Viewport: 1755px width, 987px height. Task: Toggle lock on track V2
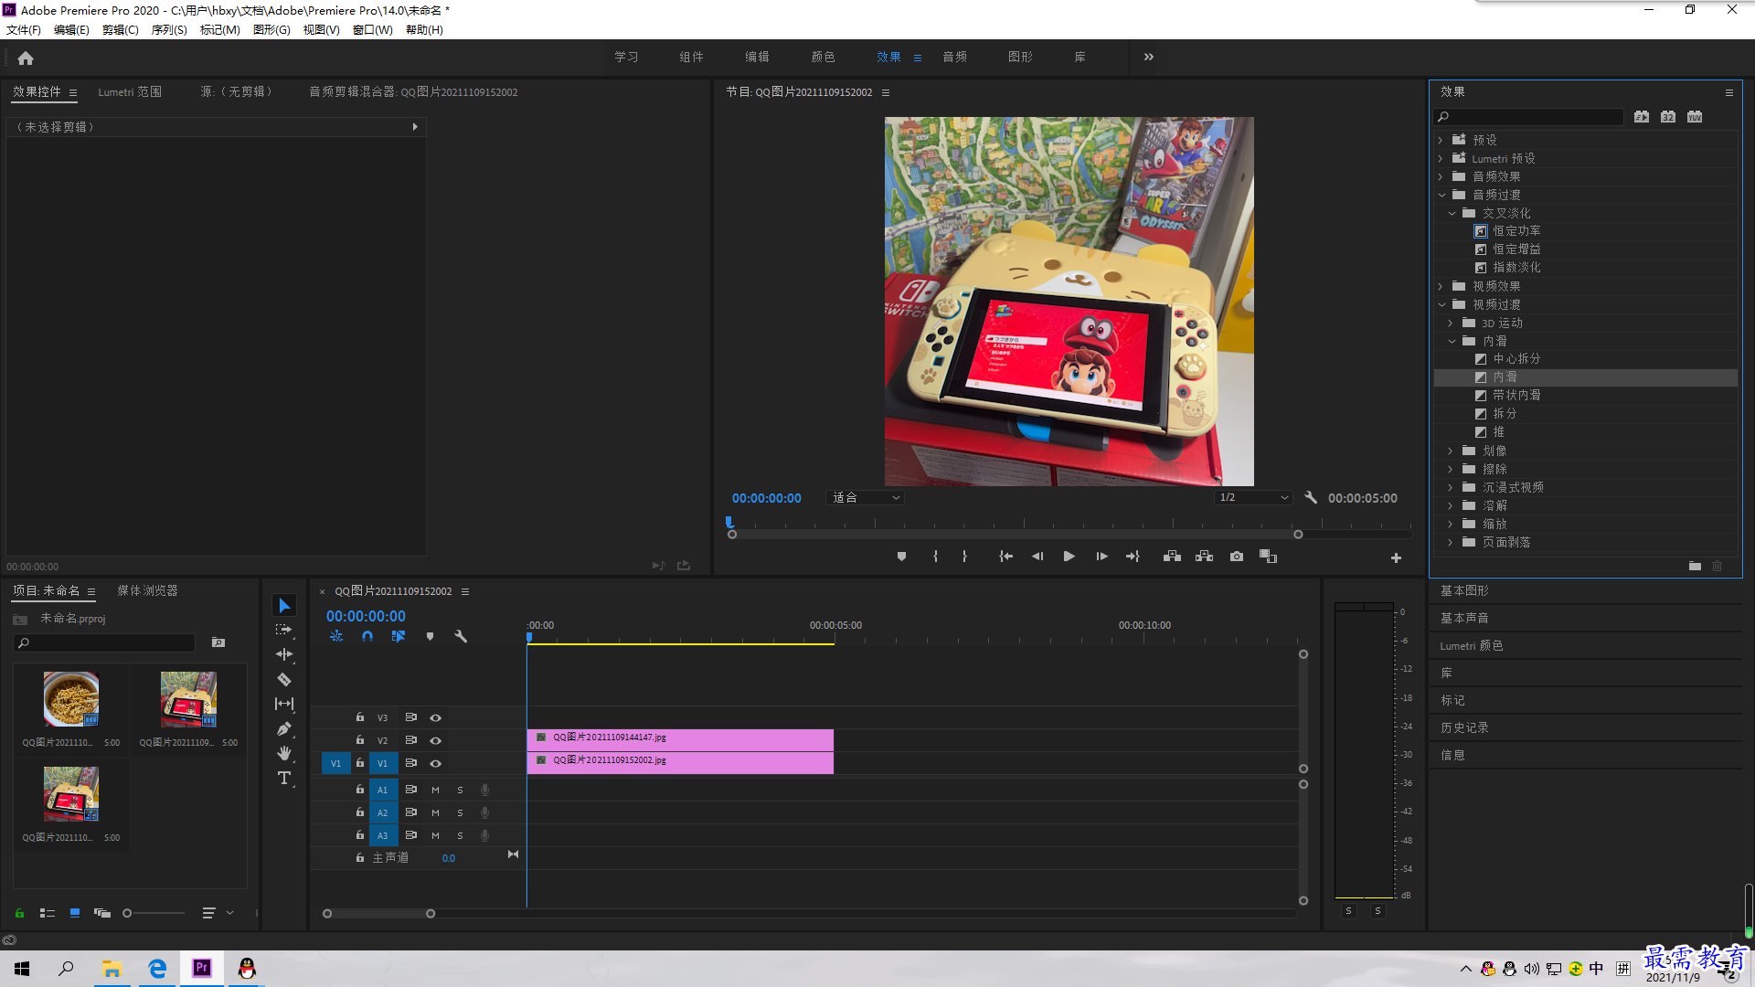[360, 740]
